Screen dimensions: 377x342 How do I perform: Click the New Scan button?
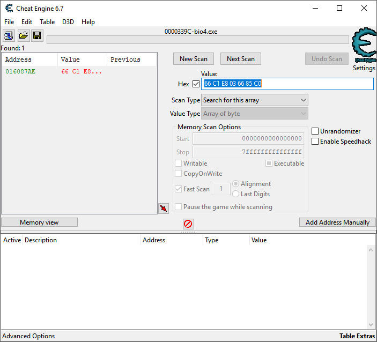[193, 59]
